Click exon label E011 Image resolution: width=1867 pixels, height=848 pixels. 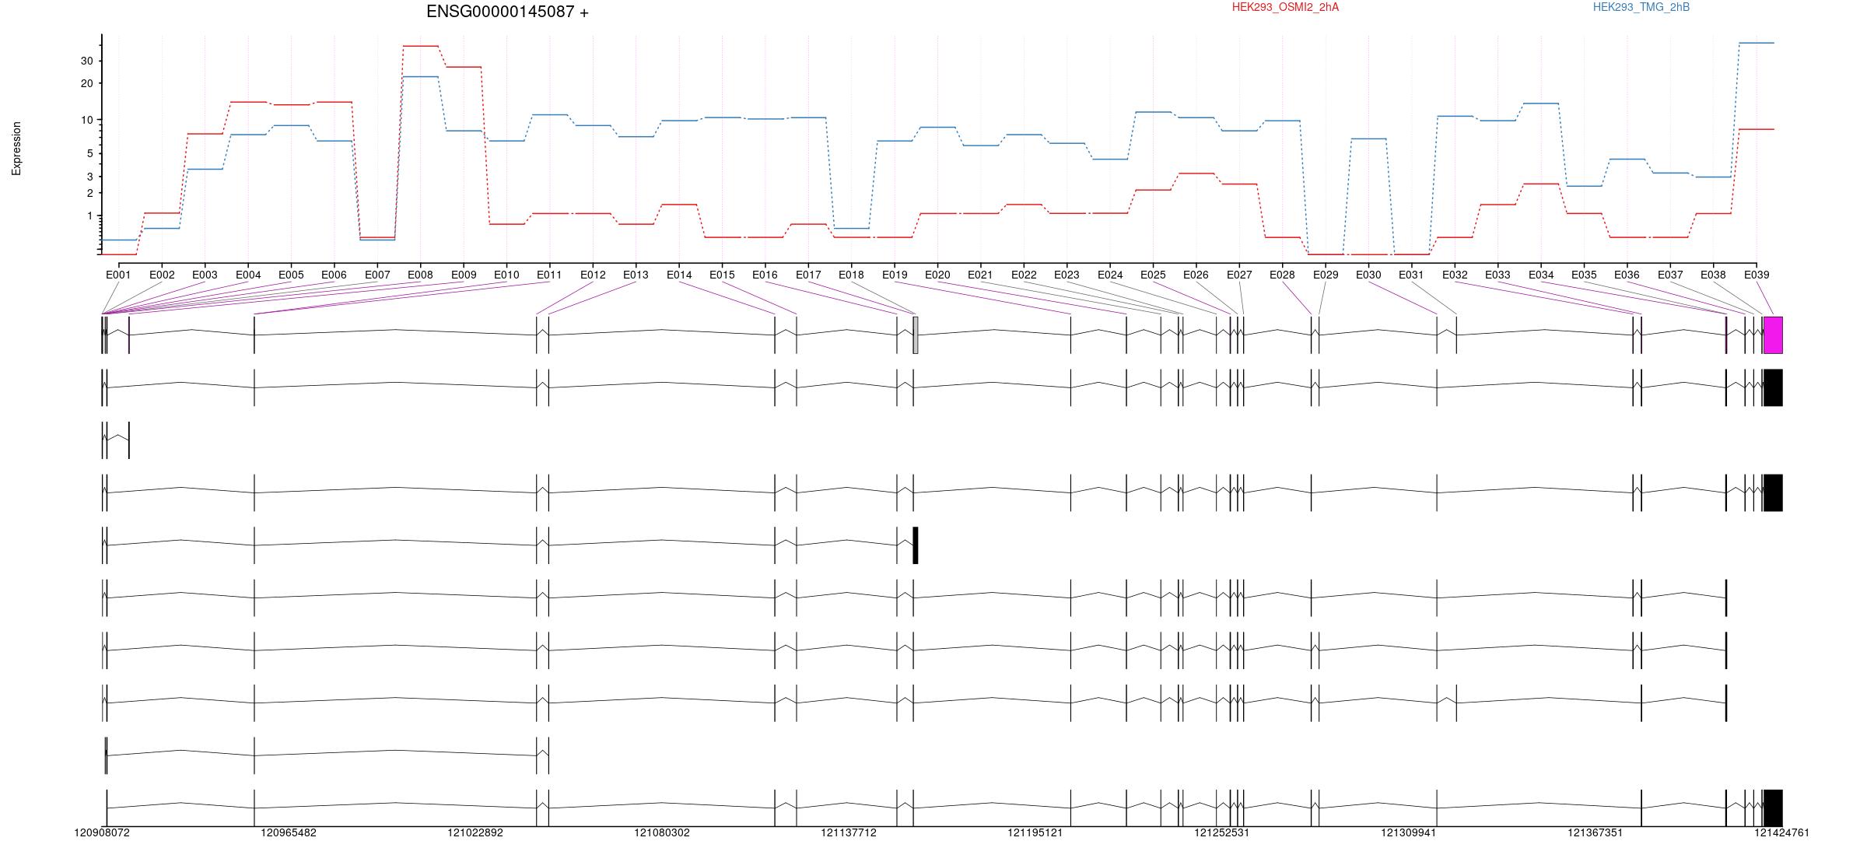549,275
